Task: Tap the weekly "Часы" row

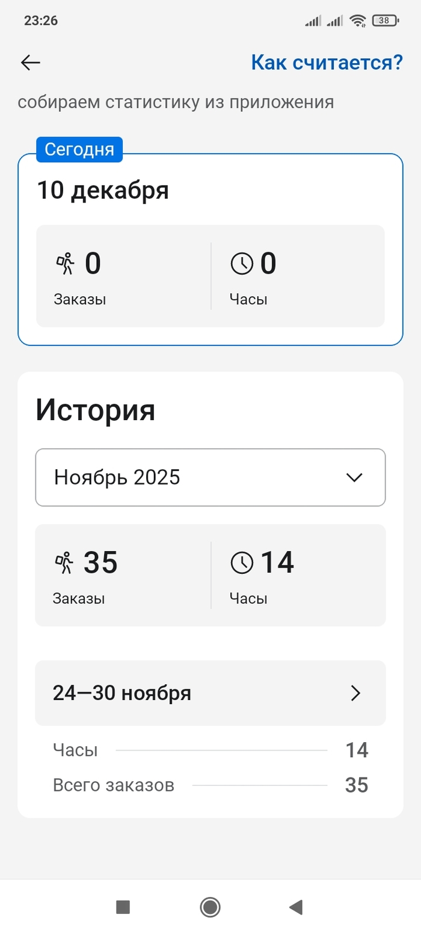Action: pos(210,751)
